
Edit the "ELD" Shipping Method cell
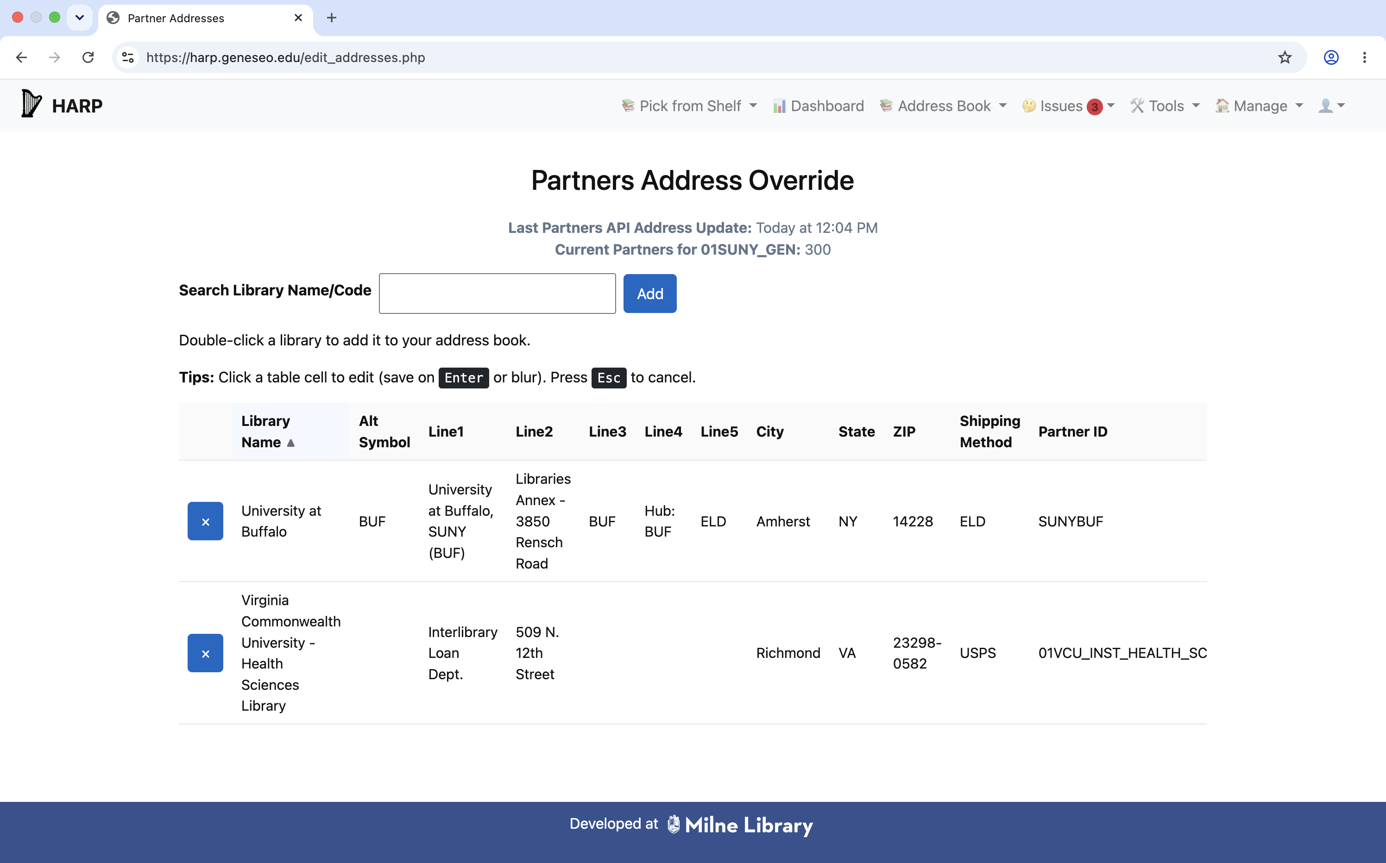point(989,521)
